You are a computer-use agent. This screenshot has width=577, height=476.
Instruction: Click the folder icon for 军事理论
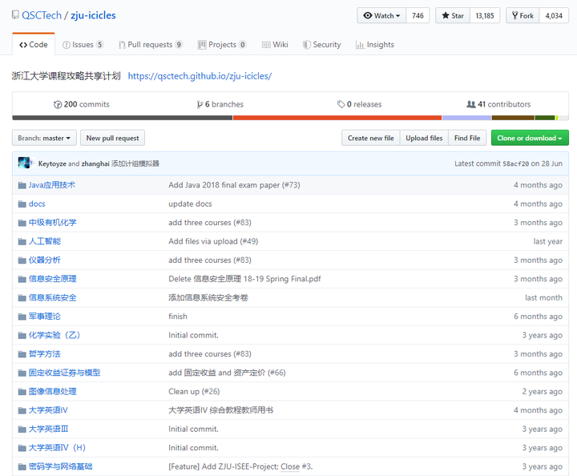point(22,317)
